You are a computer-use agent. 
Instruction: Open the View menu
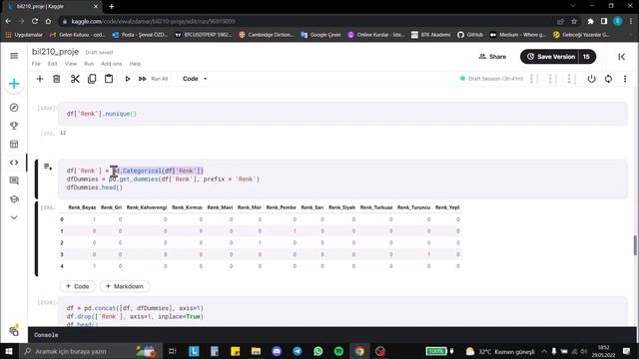[x=71, y=64]
